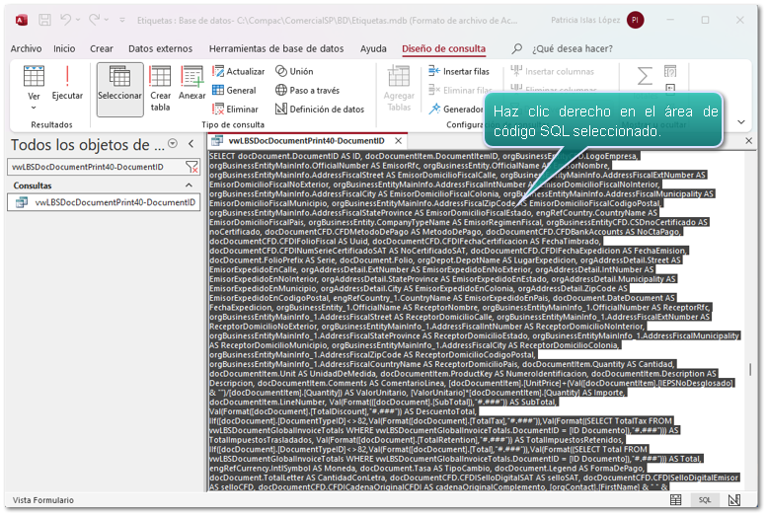This screenshot has width=767, height=516.
Task: Choose the Actualizar query type
Action: [238, 71]
